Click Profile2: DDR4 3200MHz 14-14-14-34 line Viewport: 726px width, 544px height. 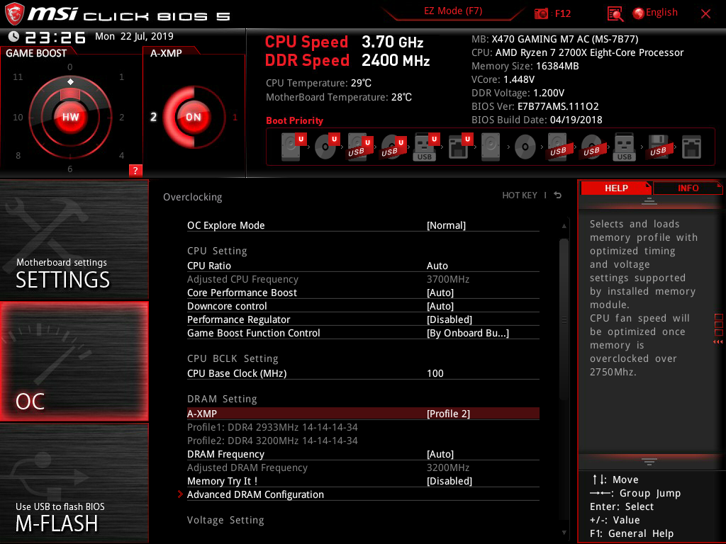[x=272, y=441]
